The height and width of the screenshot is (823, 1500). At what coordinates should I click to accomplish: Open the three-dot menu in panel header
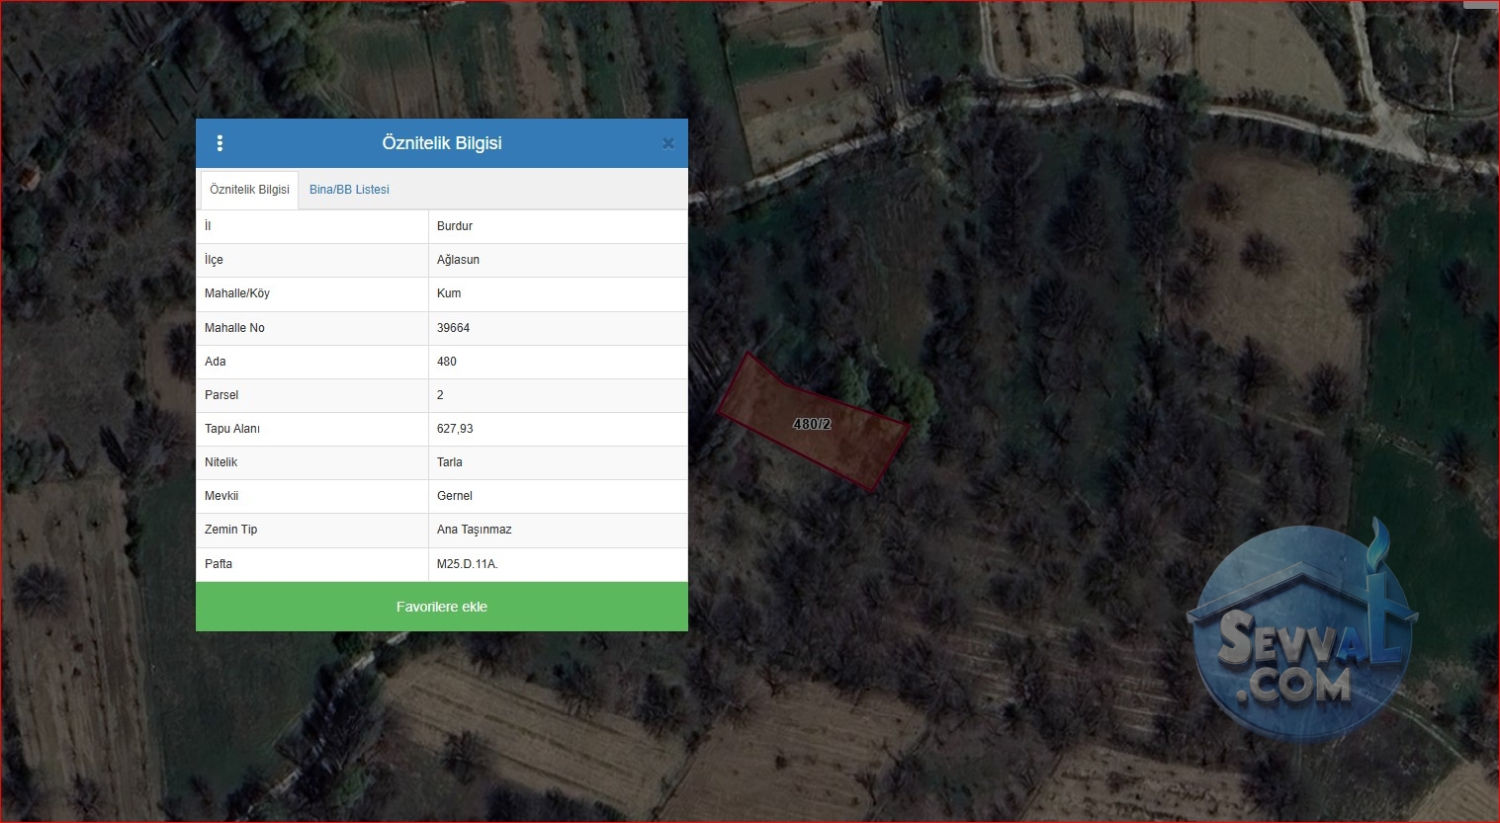click(x=220, y=143)
